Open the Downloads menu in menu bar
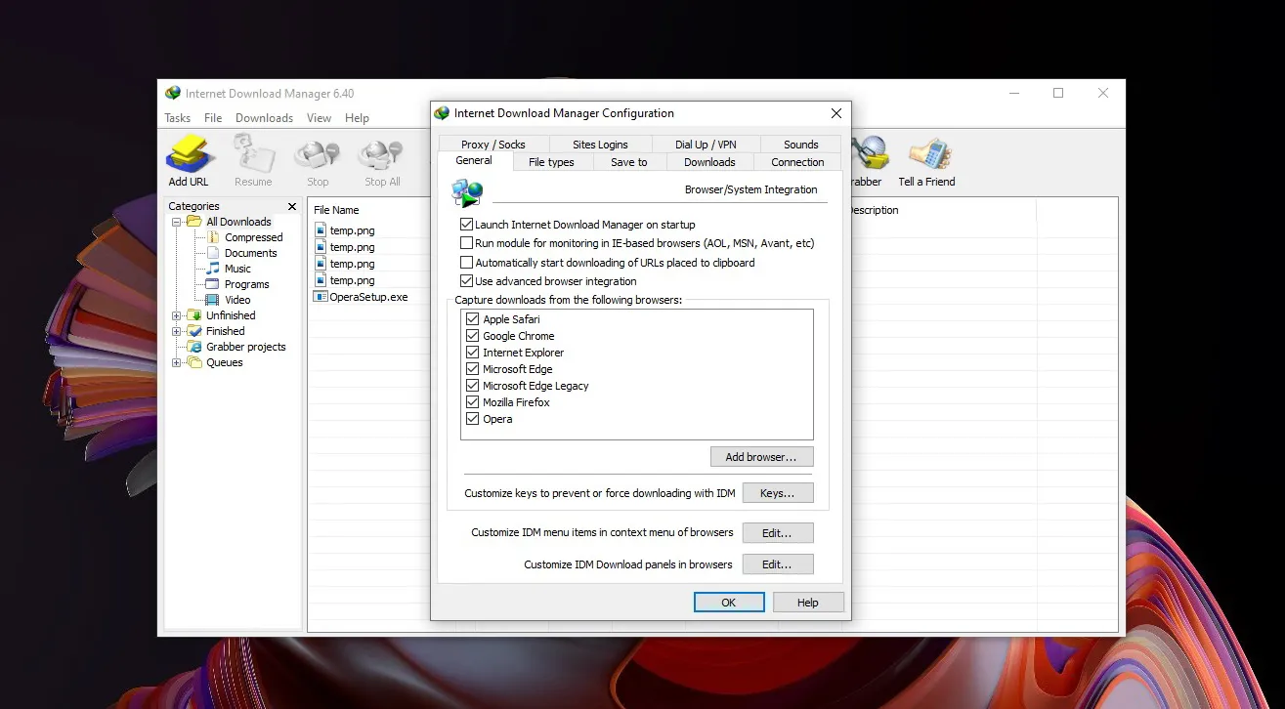Viewport: 1285px width, 709px height. (264, 118)
